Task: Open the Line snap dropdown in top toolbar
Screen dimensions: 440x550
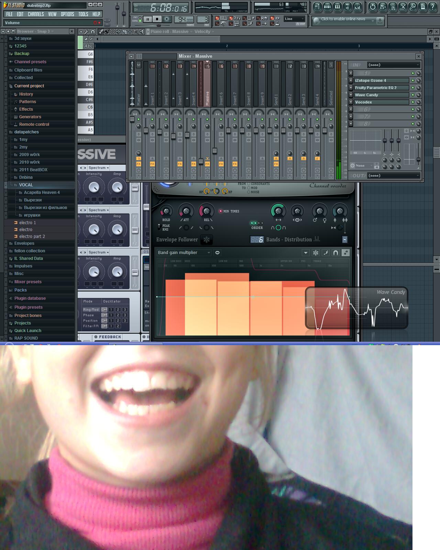Action: tap(295, 19)
